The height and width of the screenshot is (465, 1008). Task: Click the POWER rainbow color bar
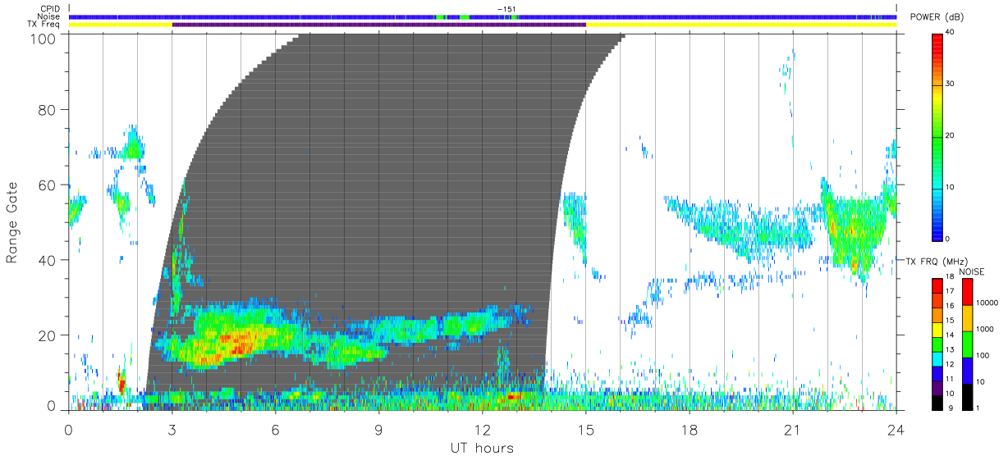(936, 136)
